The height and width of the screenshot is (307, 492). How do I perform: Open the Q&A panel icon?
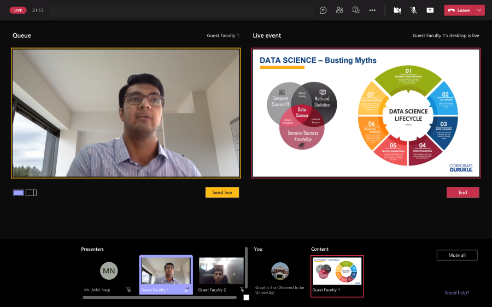pos(356,10)
